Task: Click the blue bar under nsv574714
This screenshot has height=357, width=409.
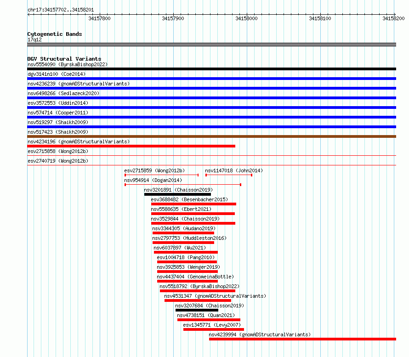Action: pyautogui.click(x=211, y=117)
